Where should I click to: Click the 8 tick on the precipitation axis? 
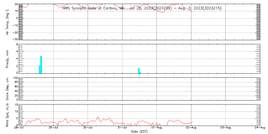[17, 44]
